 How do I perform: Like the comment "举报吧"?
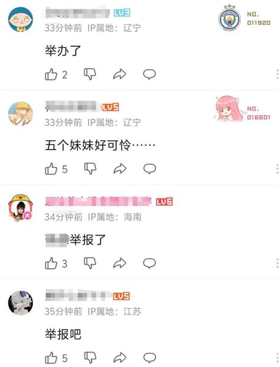coord(51,358)
